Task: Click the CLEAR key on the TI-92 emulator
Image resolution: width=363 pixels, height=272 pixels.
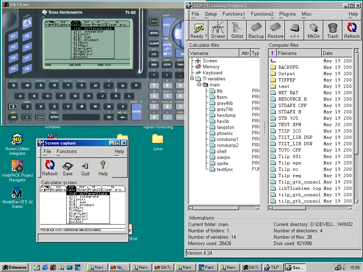Action: (x=154, y=43)
